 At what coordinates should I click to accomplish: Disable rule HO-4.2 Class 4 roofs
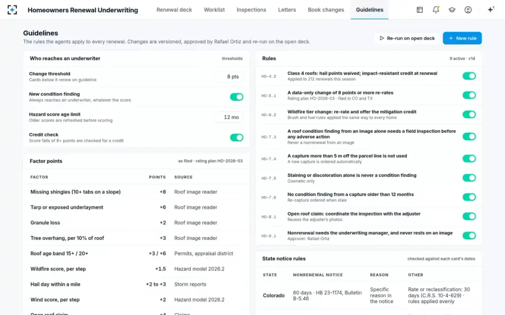pos(469,76)
